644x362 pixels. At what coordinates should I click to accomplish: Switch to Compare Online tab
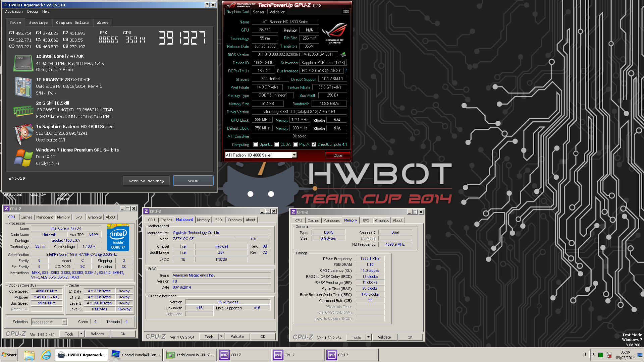coord(72,22)
